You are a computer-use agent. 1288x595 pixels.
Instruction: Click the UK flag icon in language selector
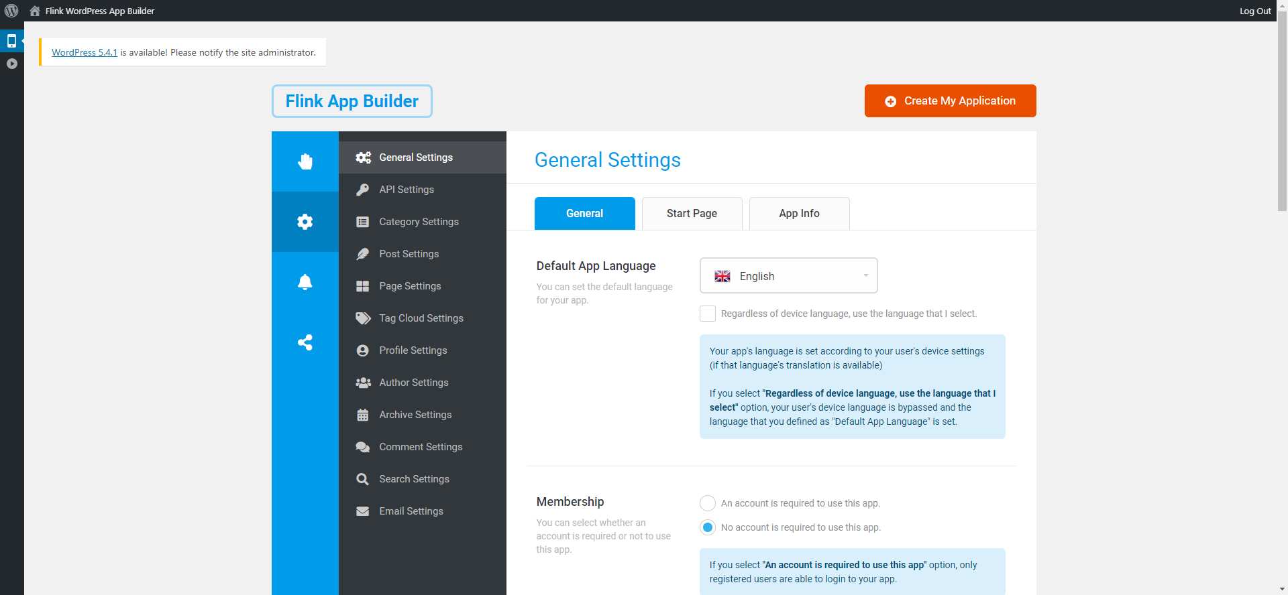(722, 276)
